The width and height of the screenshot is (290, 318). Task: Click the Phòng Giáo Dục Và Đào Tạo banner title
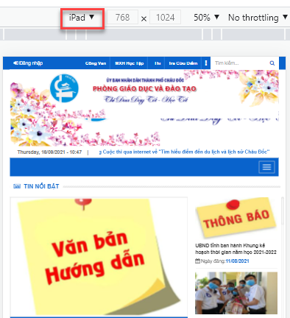pyautogui.click(x=145, y=88)
